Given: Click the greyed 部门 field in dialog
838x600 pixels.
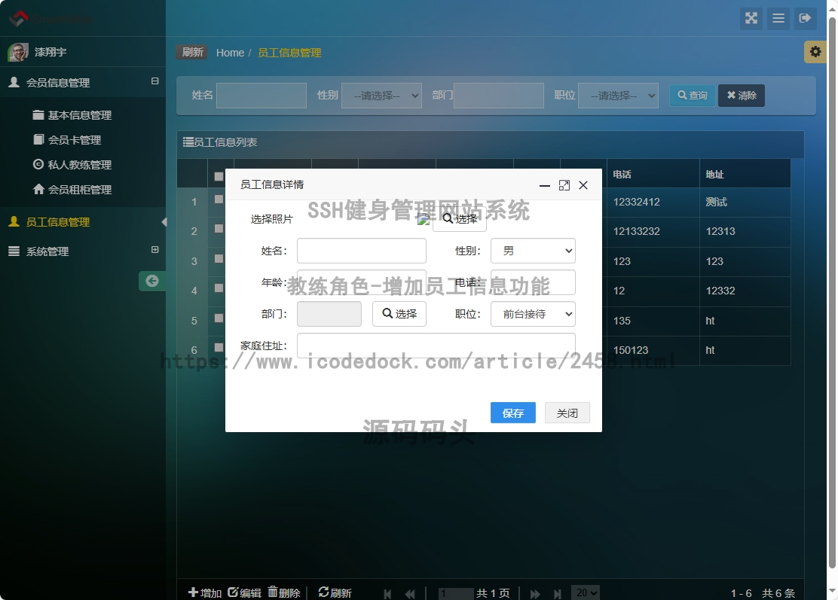Looking at the screenshot, I should click(x=329, y=314).
